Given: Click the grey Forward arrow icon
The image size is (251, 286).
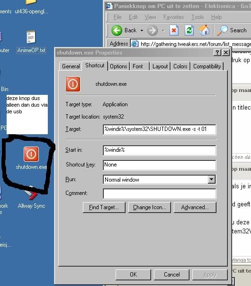Looking at the screenshot, I should point(152,30).
